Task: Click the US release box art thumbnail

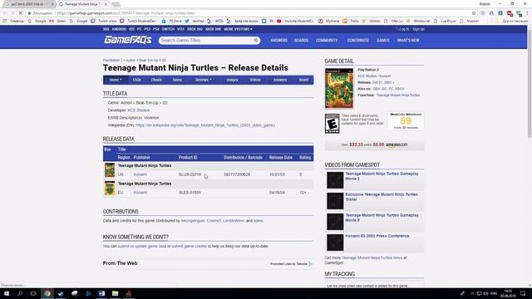Action: (x=110, y=169)
